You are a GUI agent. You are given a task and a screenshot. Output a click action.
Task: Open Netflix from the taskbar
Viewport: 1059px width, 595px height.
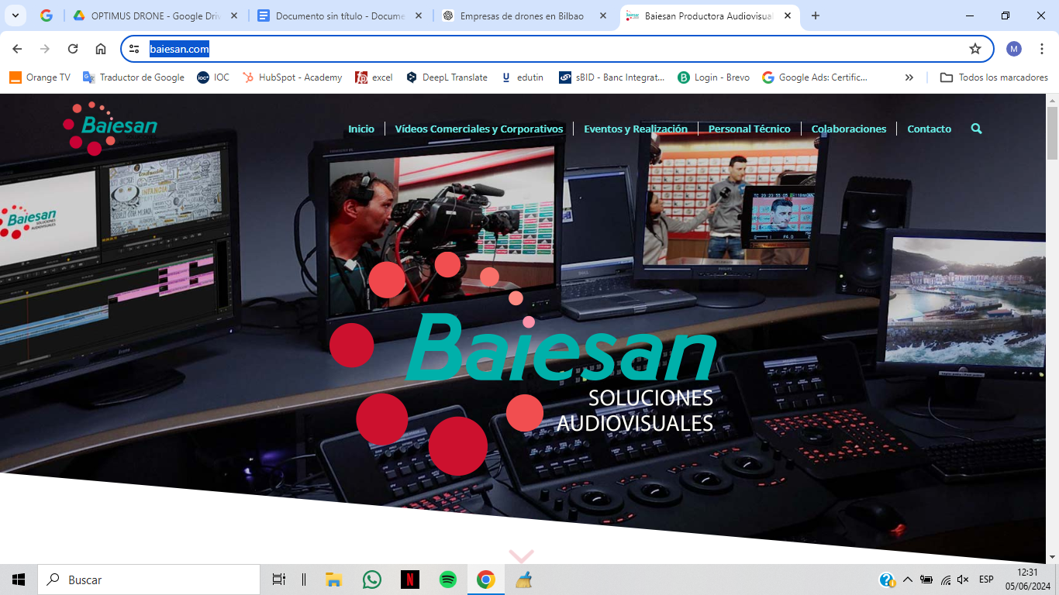point(410,580)
